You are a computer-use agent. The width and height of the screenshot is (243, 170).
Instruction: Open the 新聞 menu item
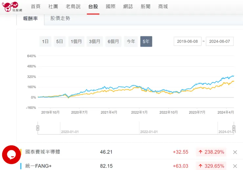(x=145, y=7)
